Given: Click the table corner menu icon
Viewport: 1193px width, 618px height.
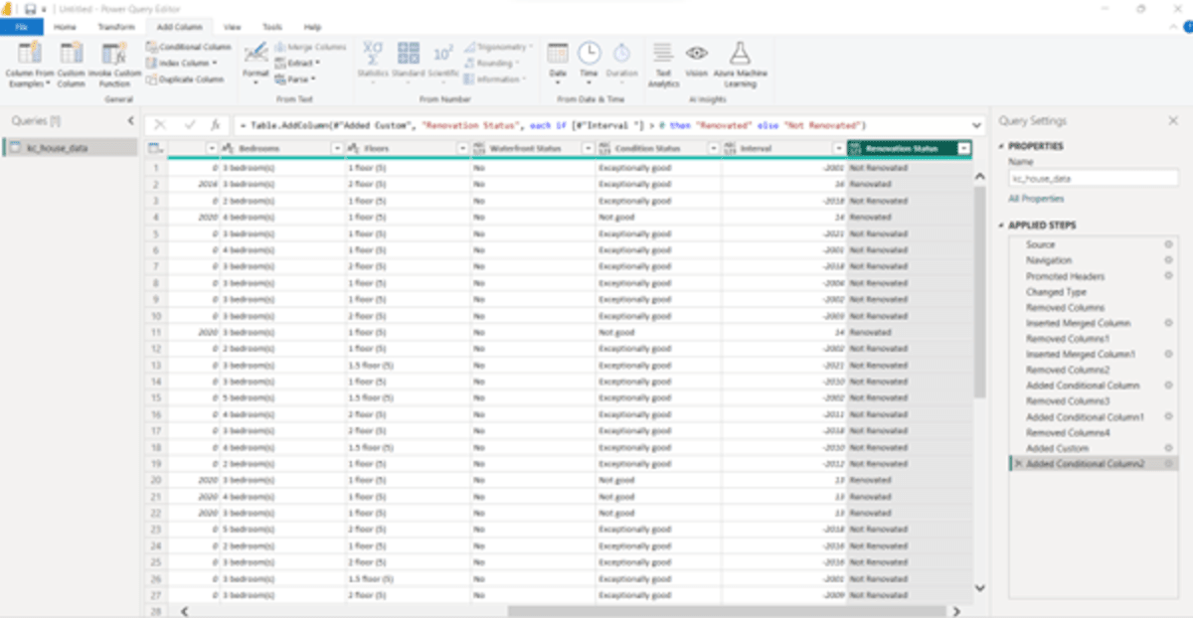Looking at the screenshot, I should [156, 148].
